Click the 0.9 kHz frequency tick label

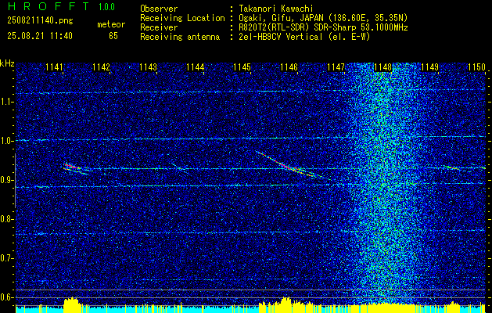[6, 180]
